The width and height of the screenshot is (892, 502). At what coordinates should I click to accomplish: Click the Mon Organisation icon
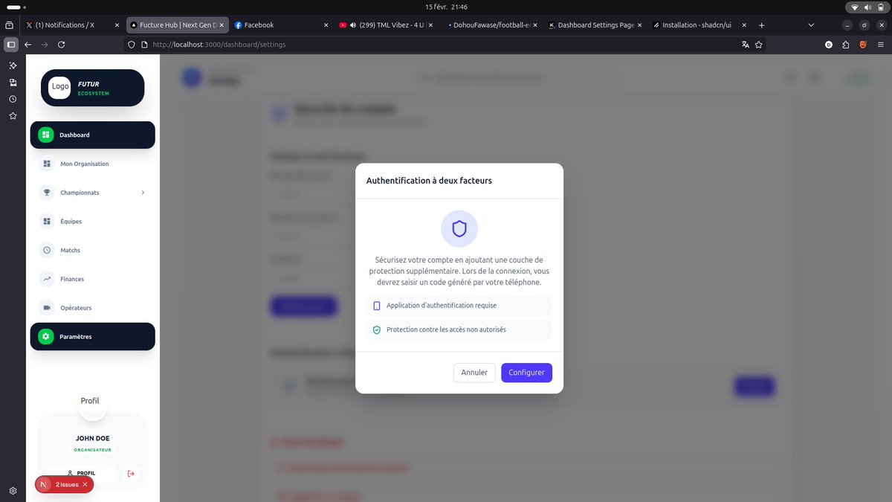click(x=47, y=164)
